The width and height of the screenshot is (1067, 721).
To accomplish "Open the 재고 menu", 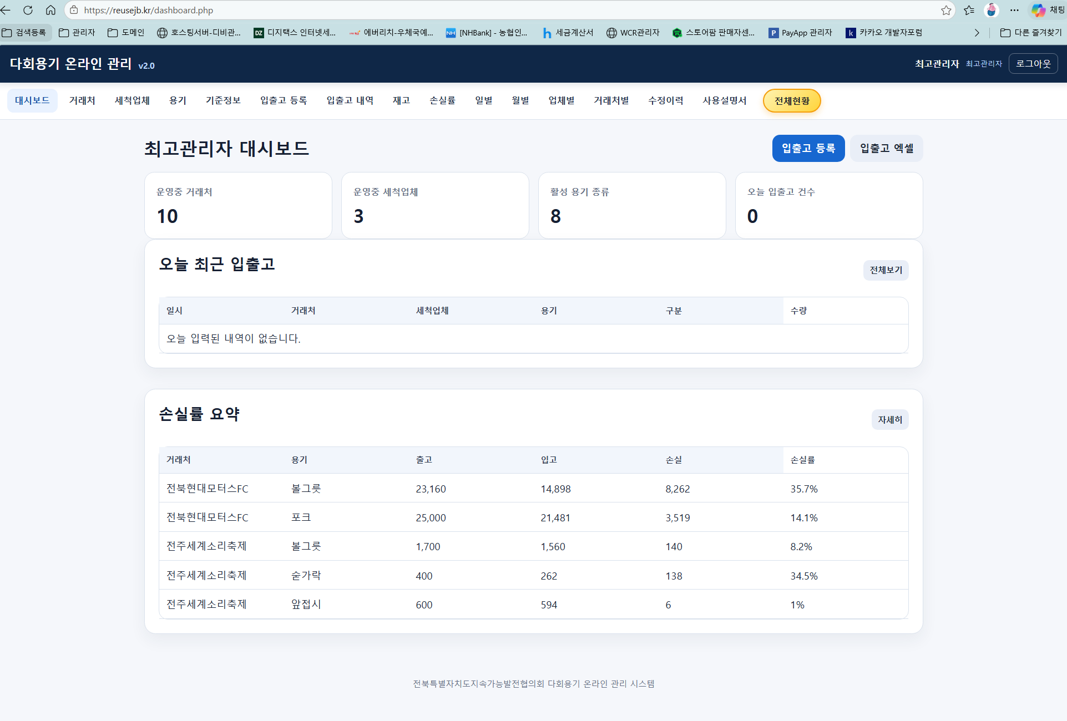I will point(401,100).
